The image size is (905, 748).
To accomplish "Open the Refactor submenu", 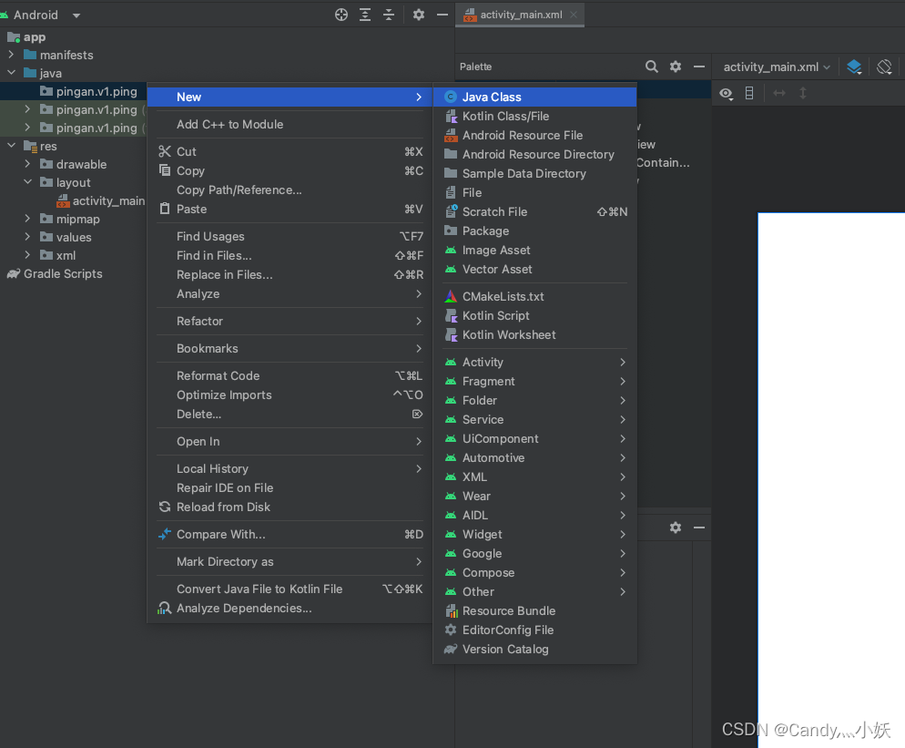I will click(x=290, y=321).
